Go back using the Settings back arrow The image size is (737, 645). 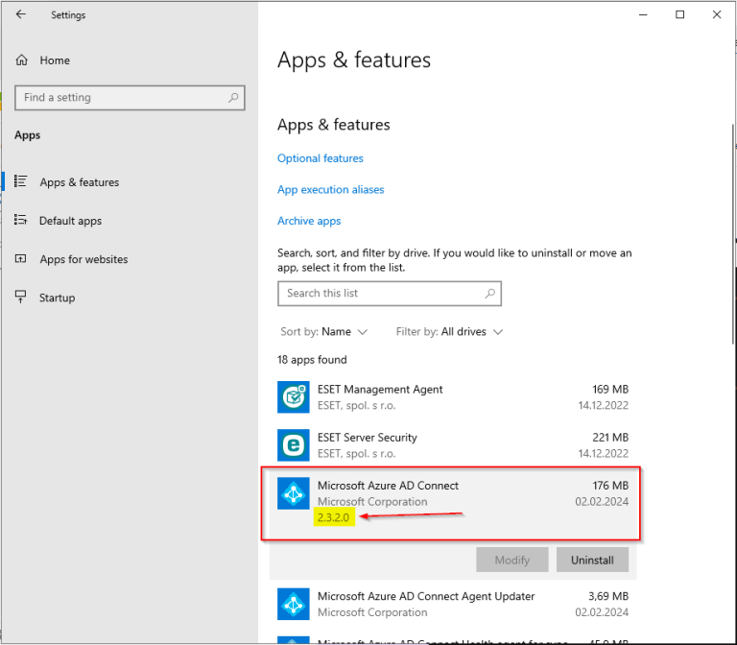coord(21,14)
